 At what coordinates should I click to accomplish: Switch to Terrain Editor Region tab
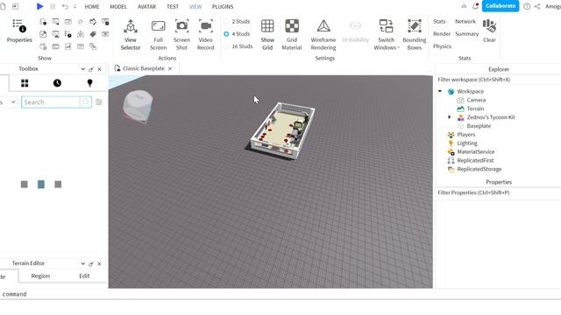click(40, 276)
